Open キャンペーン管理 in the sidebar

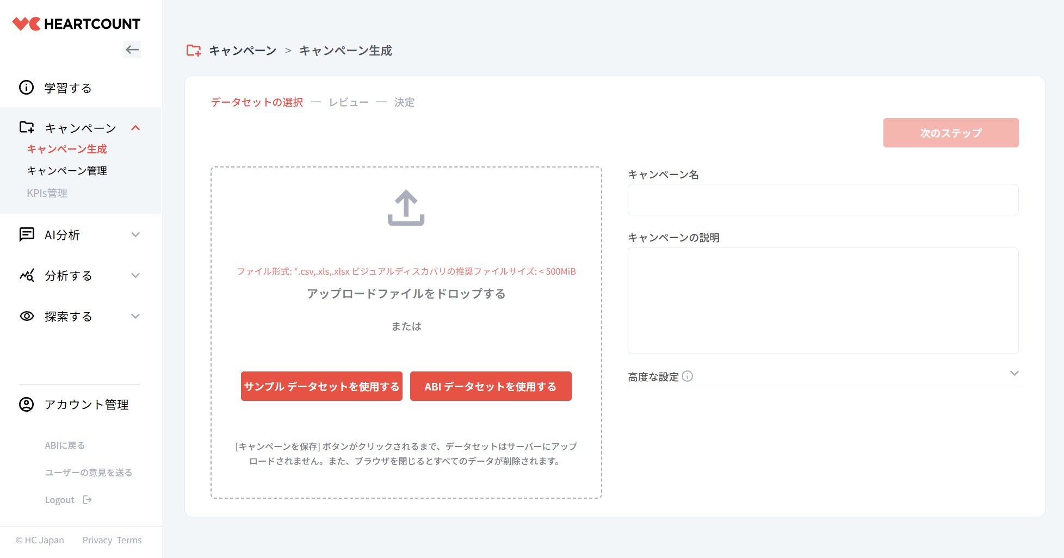(x=67, y=171)
